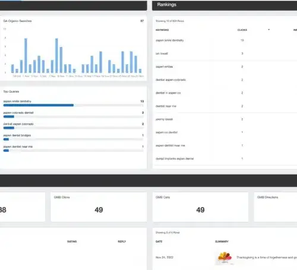297x270 pixels.
Task: Select 'aspen dental bridges' query label
Action: pos(17,135)
